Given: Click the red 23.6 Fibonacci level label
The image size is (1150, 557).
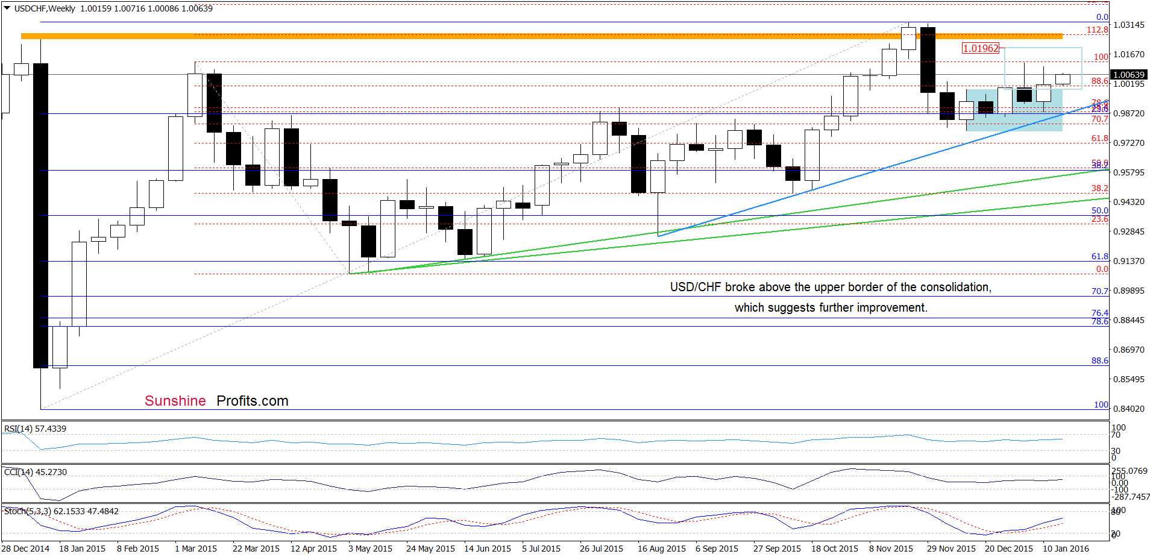Looking at the screenshot, I should pos(1100,219).
